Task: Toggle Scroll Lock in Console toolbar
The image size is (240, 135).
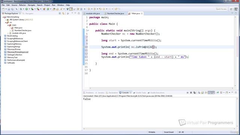Action: [202, 93]
